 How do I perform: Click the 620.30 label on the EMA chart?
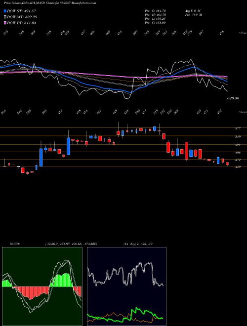pos(233,98)
